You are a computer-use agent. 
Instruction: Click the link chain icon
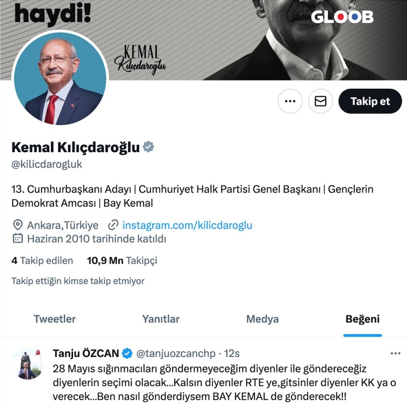[x=113, y=225]
